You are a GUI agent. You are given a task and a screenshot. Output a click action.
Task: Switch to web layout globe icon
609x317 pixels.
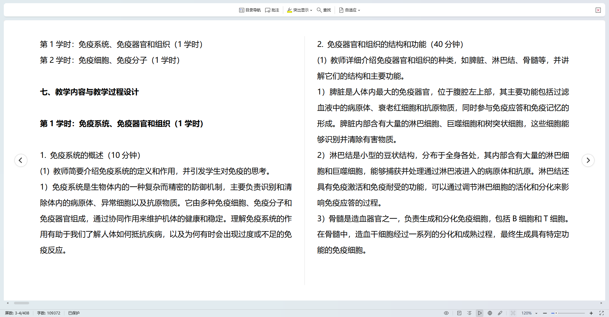[490, 313]
